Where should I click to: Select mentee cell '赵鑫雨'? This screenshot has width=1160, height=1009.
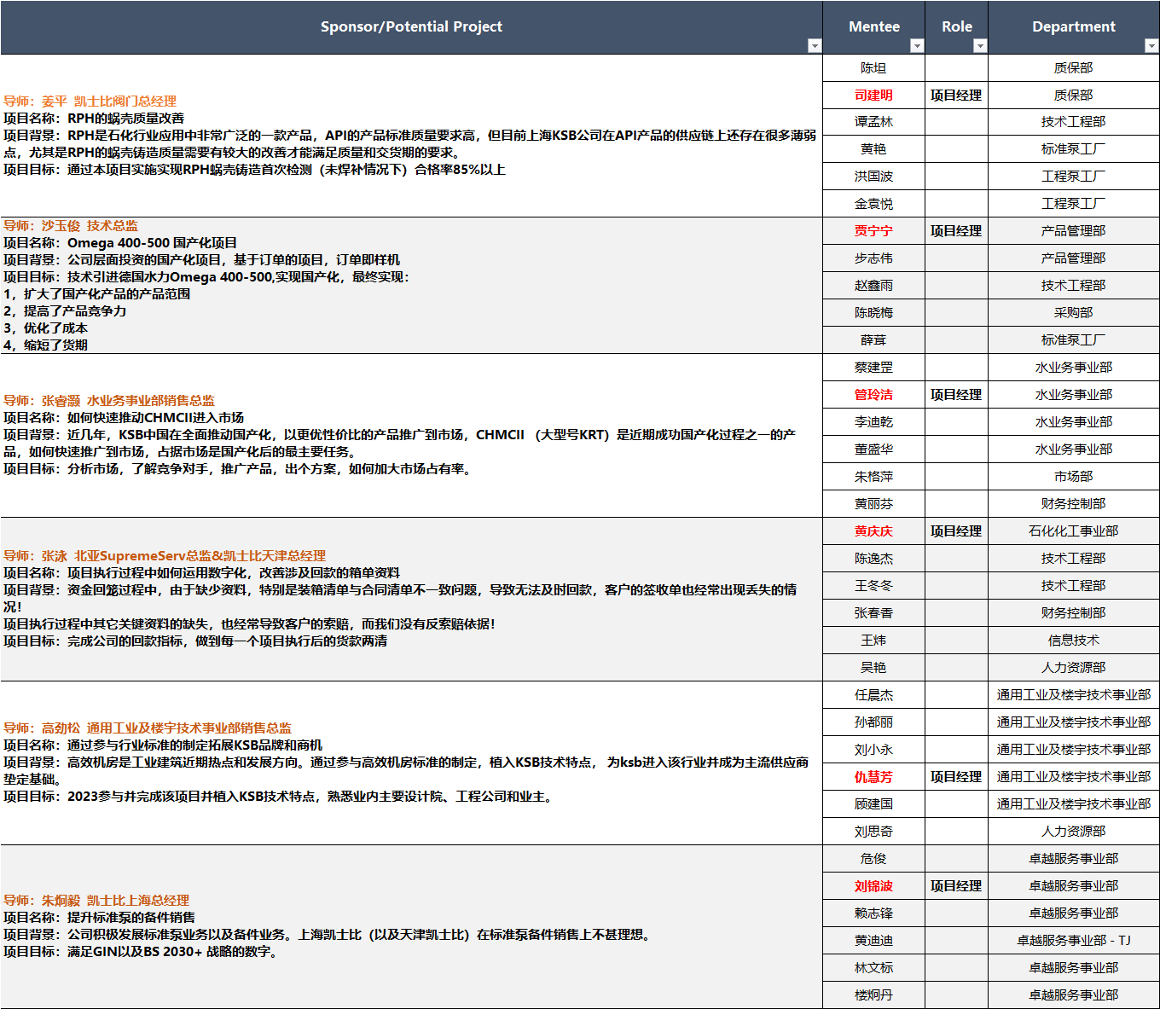(x=873, y=286)
